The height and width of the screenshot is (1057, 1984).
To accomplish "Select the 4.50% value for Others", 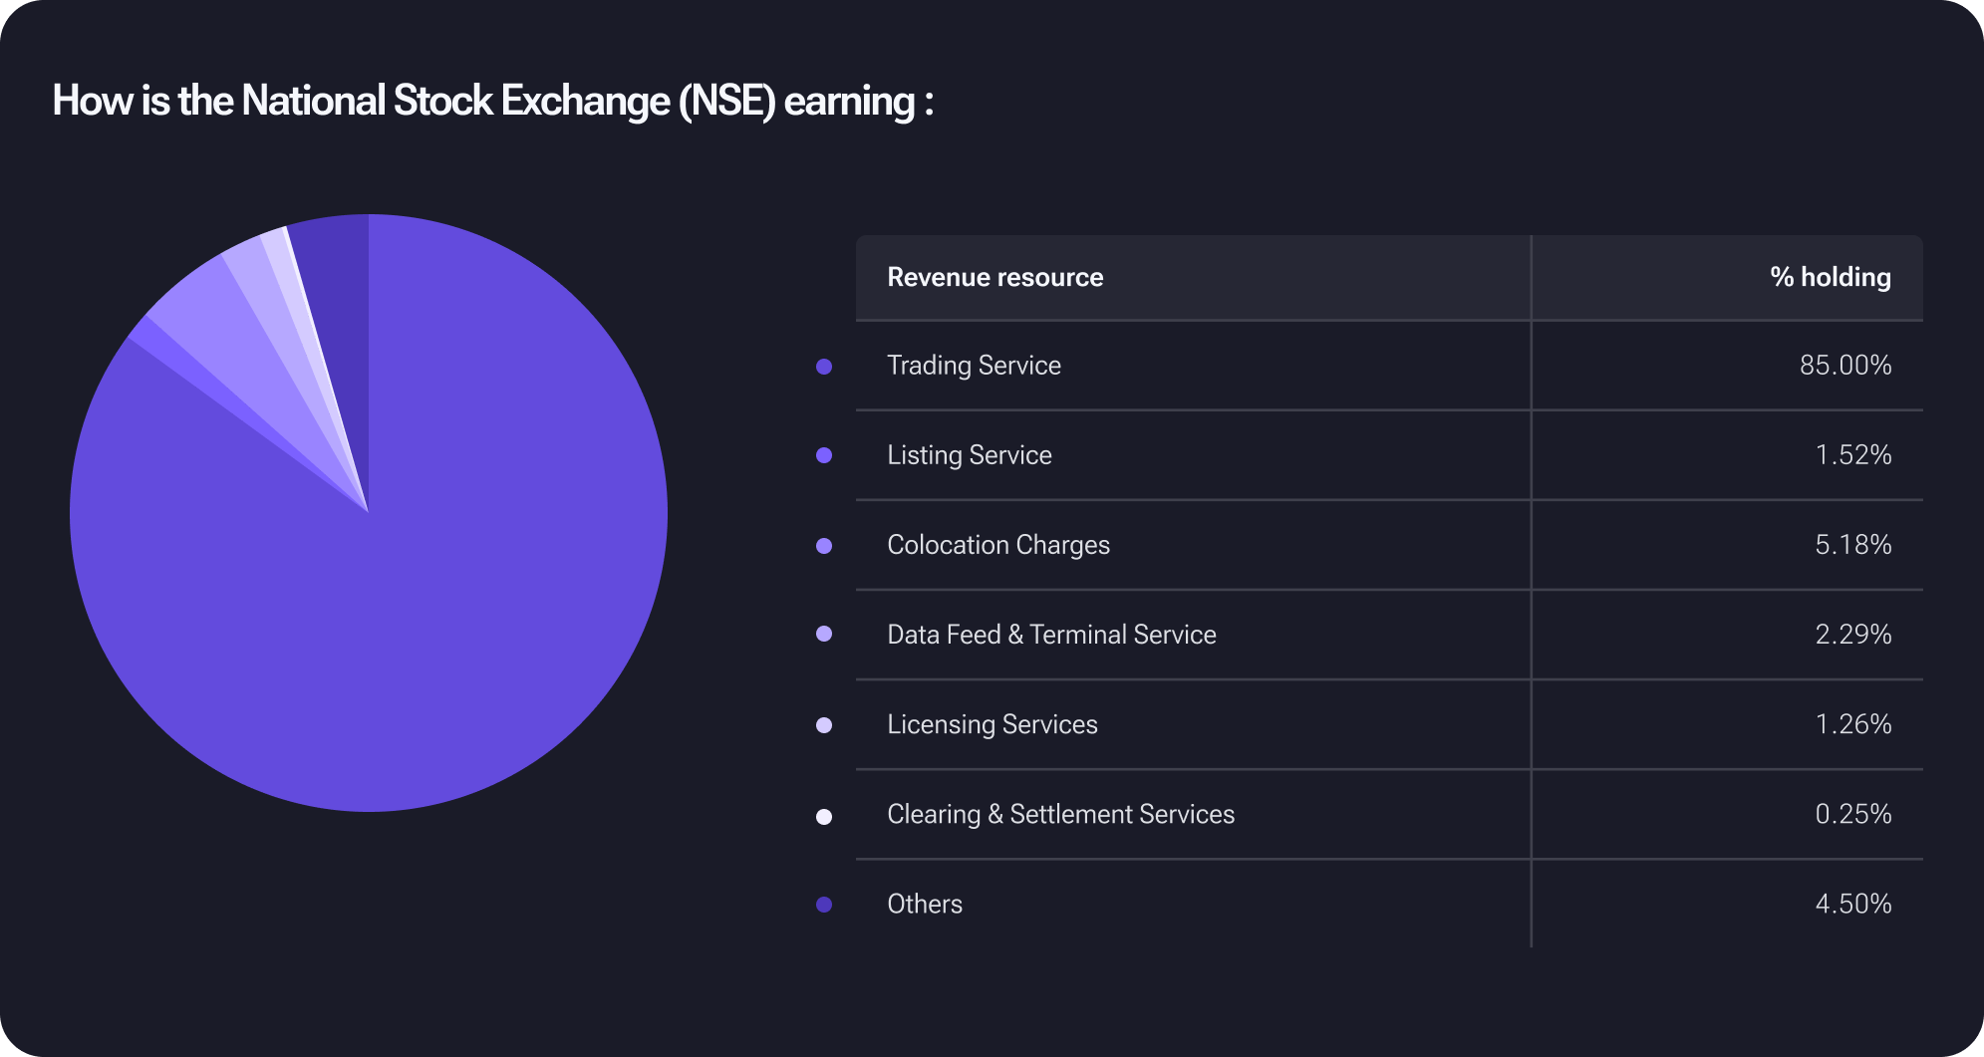I will click(1852, 904).
